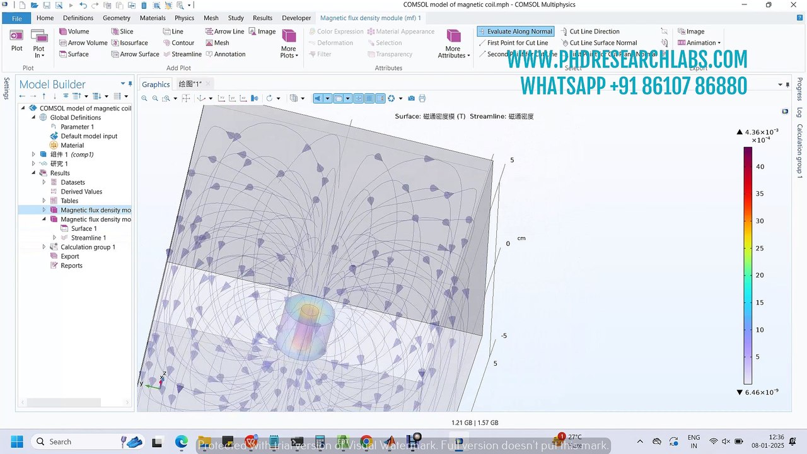Open the More Attributes dropdown
The width and height of the screenshot is (807, 454).
[454, 44]
